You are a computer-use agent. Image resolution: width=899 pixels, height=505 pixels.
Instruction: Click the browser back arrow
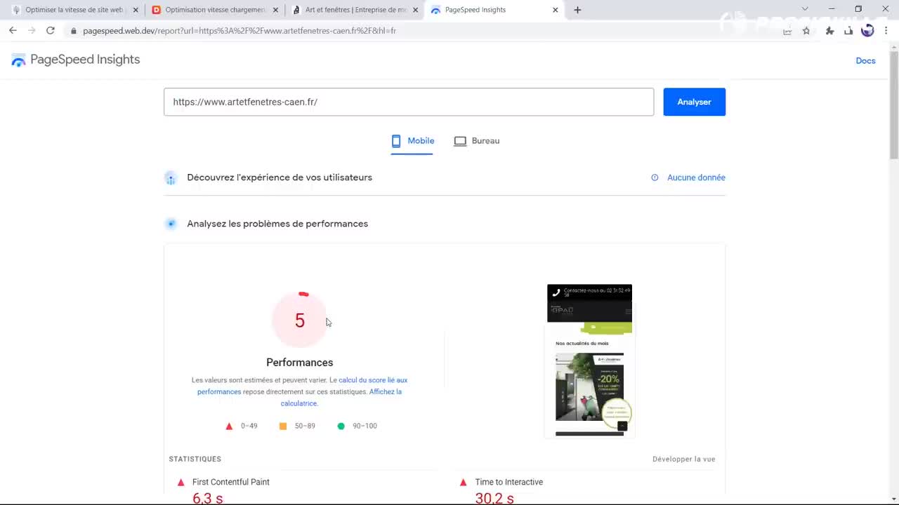tap(13, 30)
